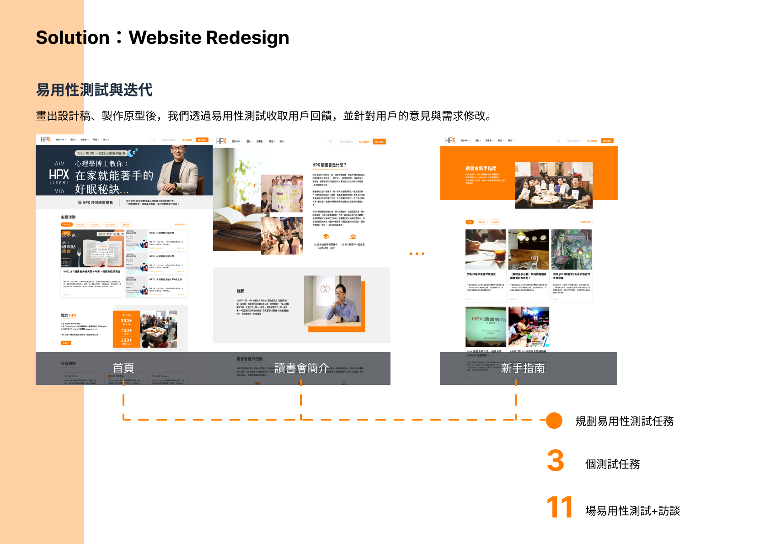Viewport: 770px width, 544px height.
Task: Open 關於HPX dropdown in 新手指南 mockup
Action: pyautogui.click(x=466, y=141)
